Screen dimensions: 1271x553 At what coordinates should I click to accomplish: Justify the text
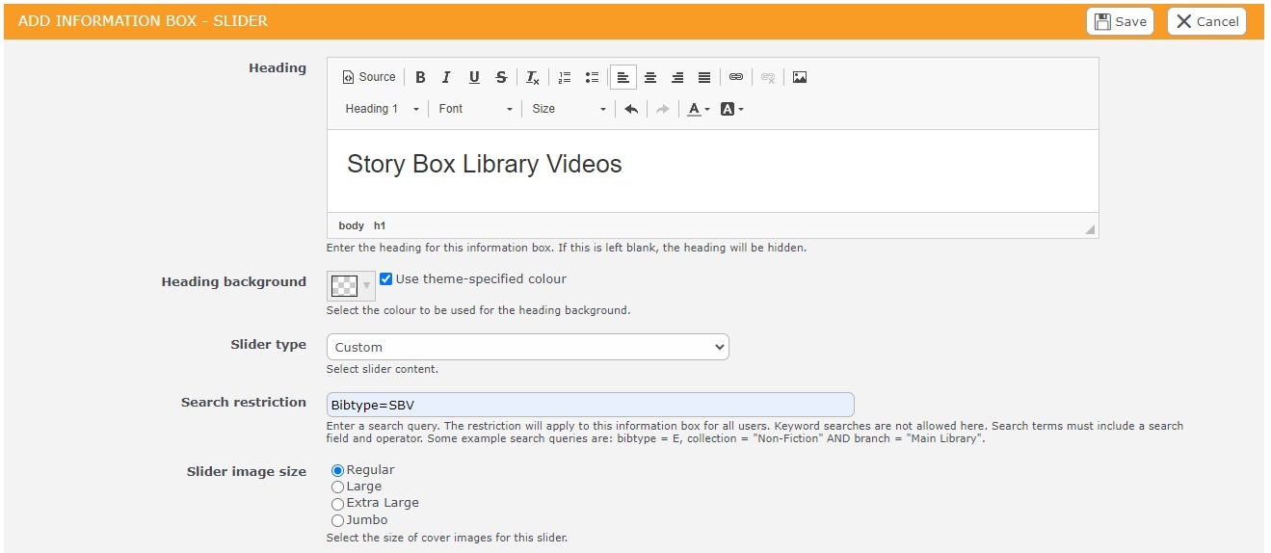[704, 77]
